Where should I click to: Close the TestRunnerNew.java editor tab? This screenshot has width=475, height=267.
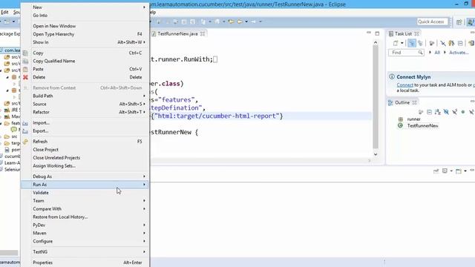[203, 33]
